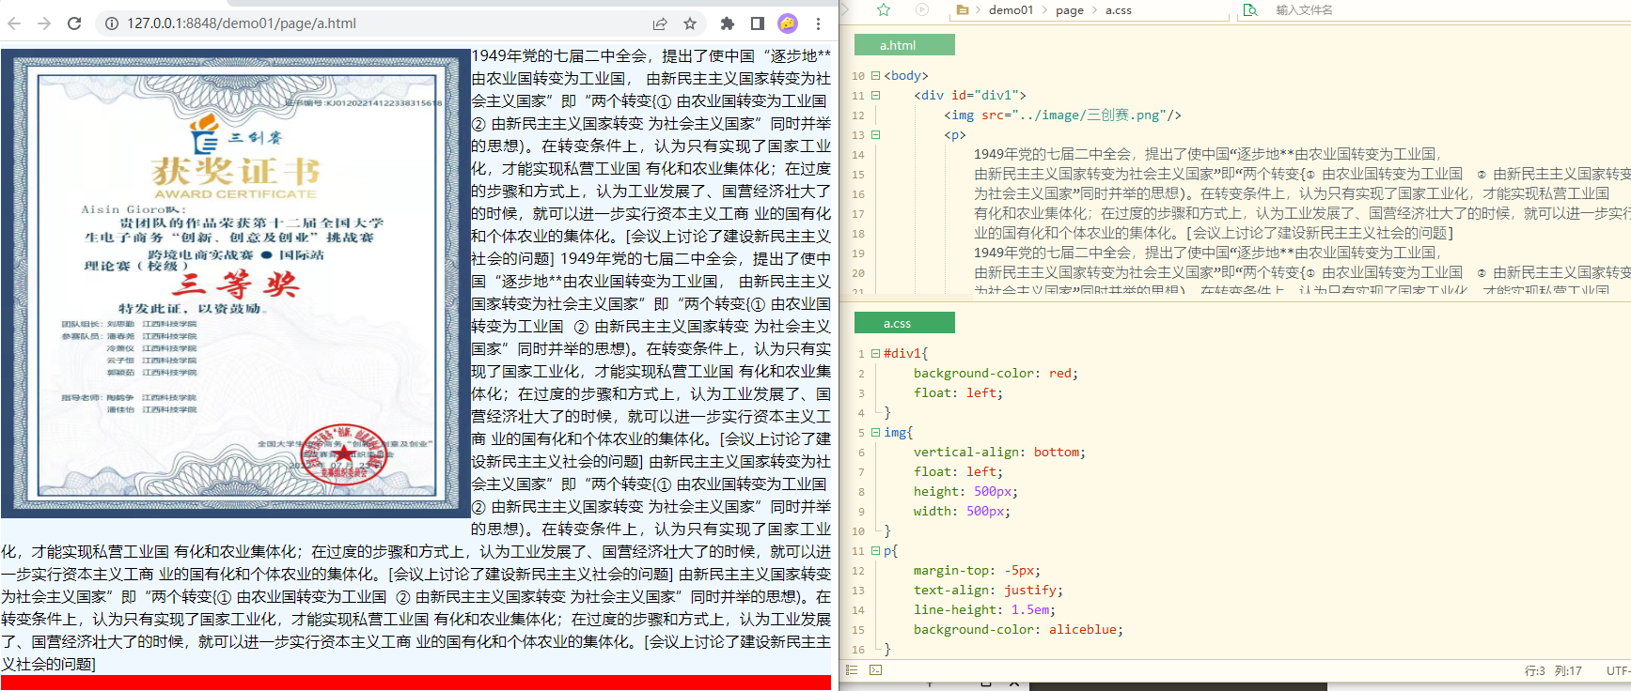
Task: Click 'vertical-align: bottom;' in a.css
Action: pos(999,452)
